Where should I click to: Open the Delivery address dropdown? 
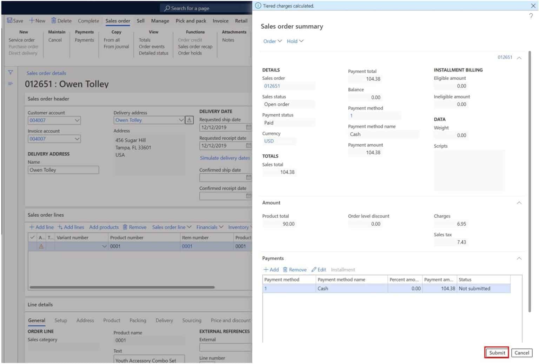181,120
